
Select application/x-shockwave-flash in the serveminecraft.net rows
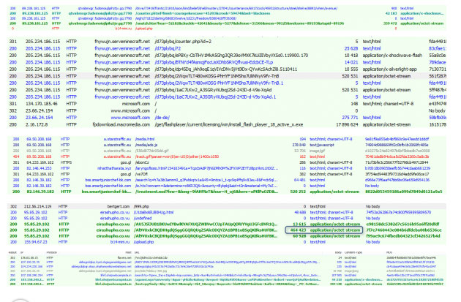tap(392, 56)
